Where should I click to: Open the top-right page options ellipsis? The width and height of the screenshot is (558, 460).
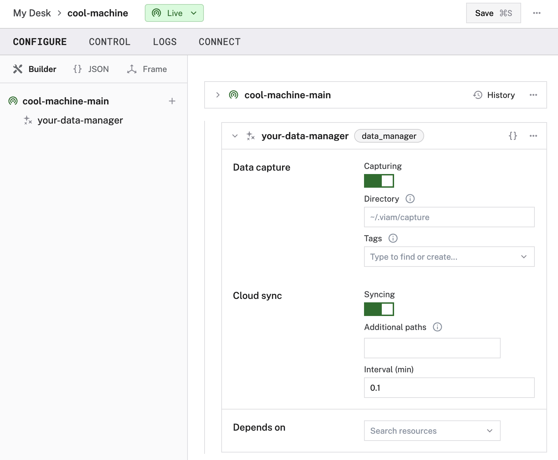point(536,13)
